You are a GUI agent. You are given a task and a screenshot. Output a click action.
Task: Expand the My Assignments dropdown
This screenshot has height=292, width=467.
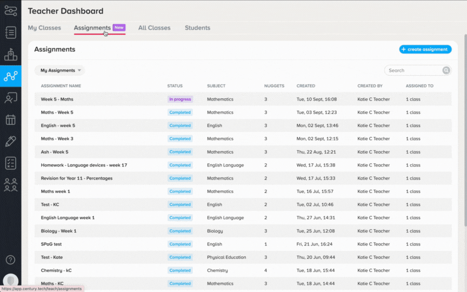point(60,70)
